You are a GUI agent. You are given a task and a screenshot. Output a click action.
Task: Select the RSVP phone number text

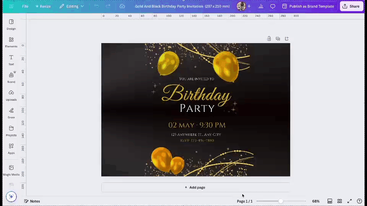coord(197,140)
